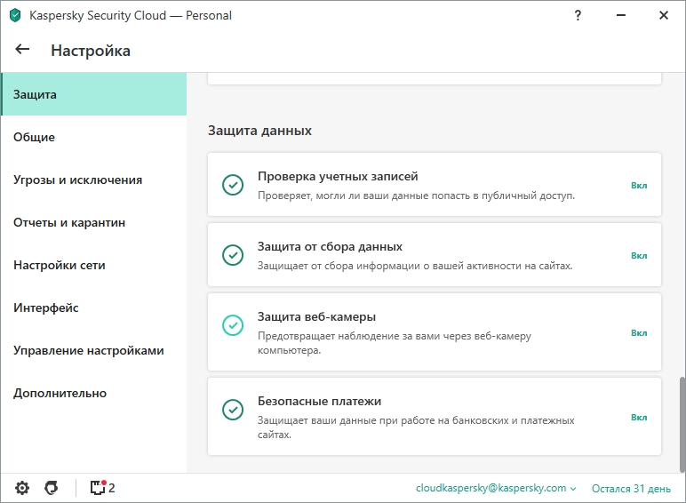Click description about активности на сайтах
The image size is (686, 503).
click(415, 266)
